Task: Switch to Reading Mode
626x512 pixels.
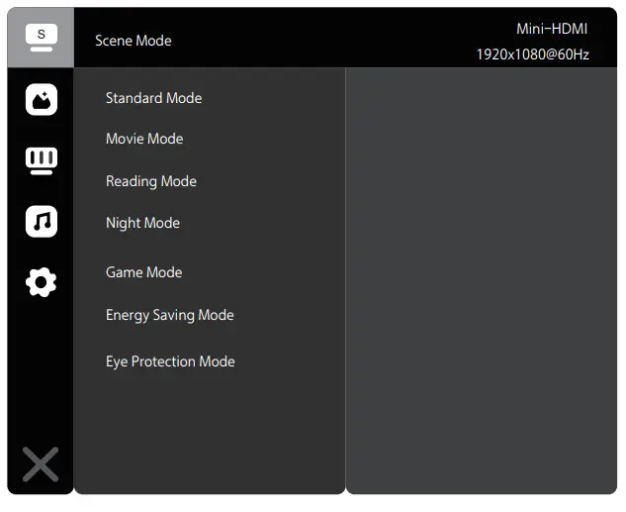Action: (x=151, y=181)
